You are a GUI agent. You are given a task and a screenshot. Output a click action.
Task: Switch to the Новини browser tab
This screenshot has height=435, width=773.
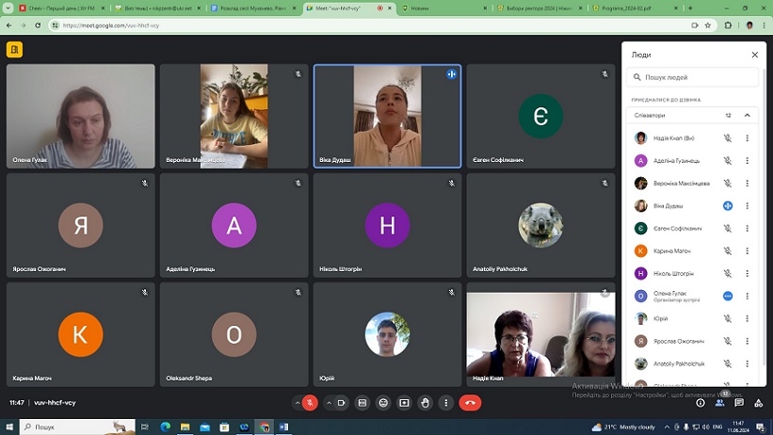[443, 8]
